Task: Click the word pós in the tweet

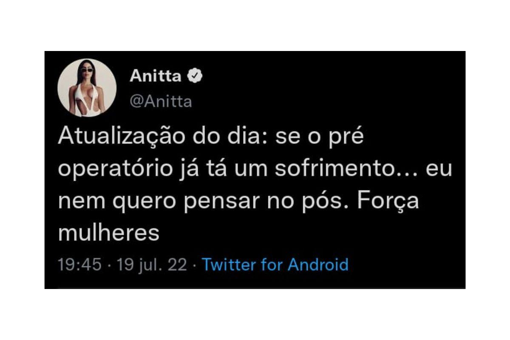Action: tap(327, 202)
